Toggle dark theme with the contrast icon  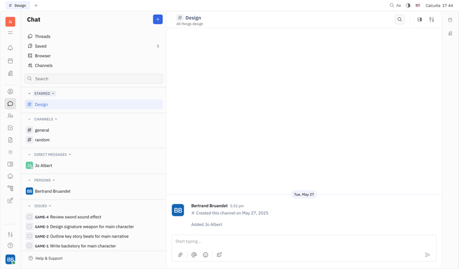click(408, 5)
